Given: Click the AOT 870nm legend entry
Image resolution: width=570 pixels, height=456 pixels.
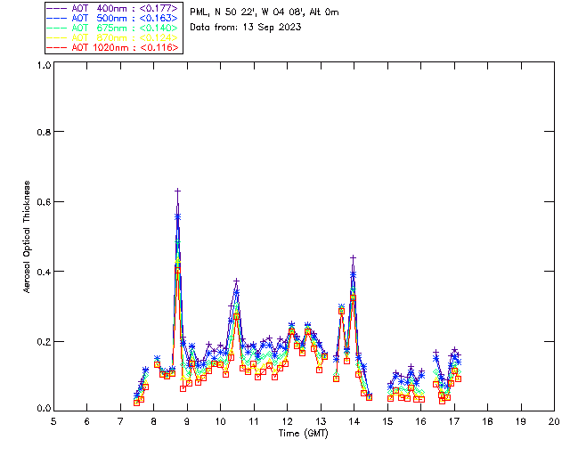Looking at the screenshot, I should [113, 37].
